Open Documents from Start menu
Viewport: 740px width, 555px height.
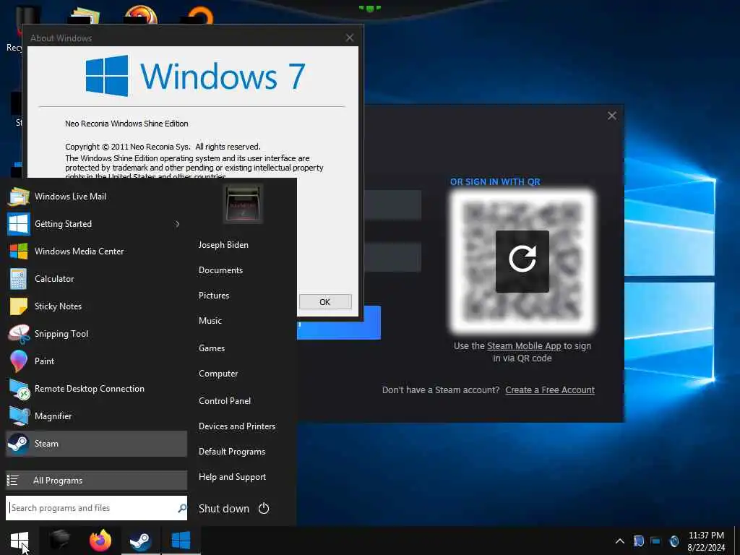(220, 270)
